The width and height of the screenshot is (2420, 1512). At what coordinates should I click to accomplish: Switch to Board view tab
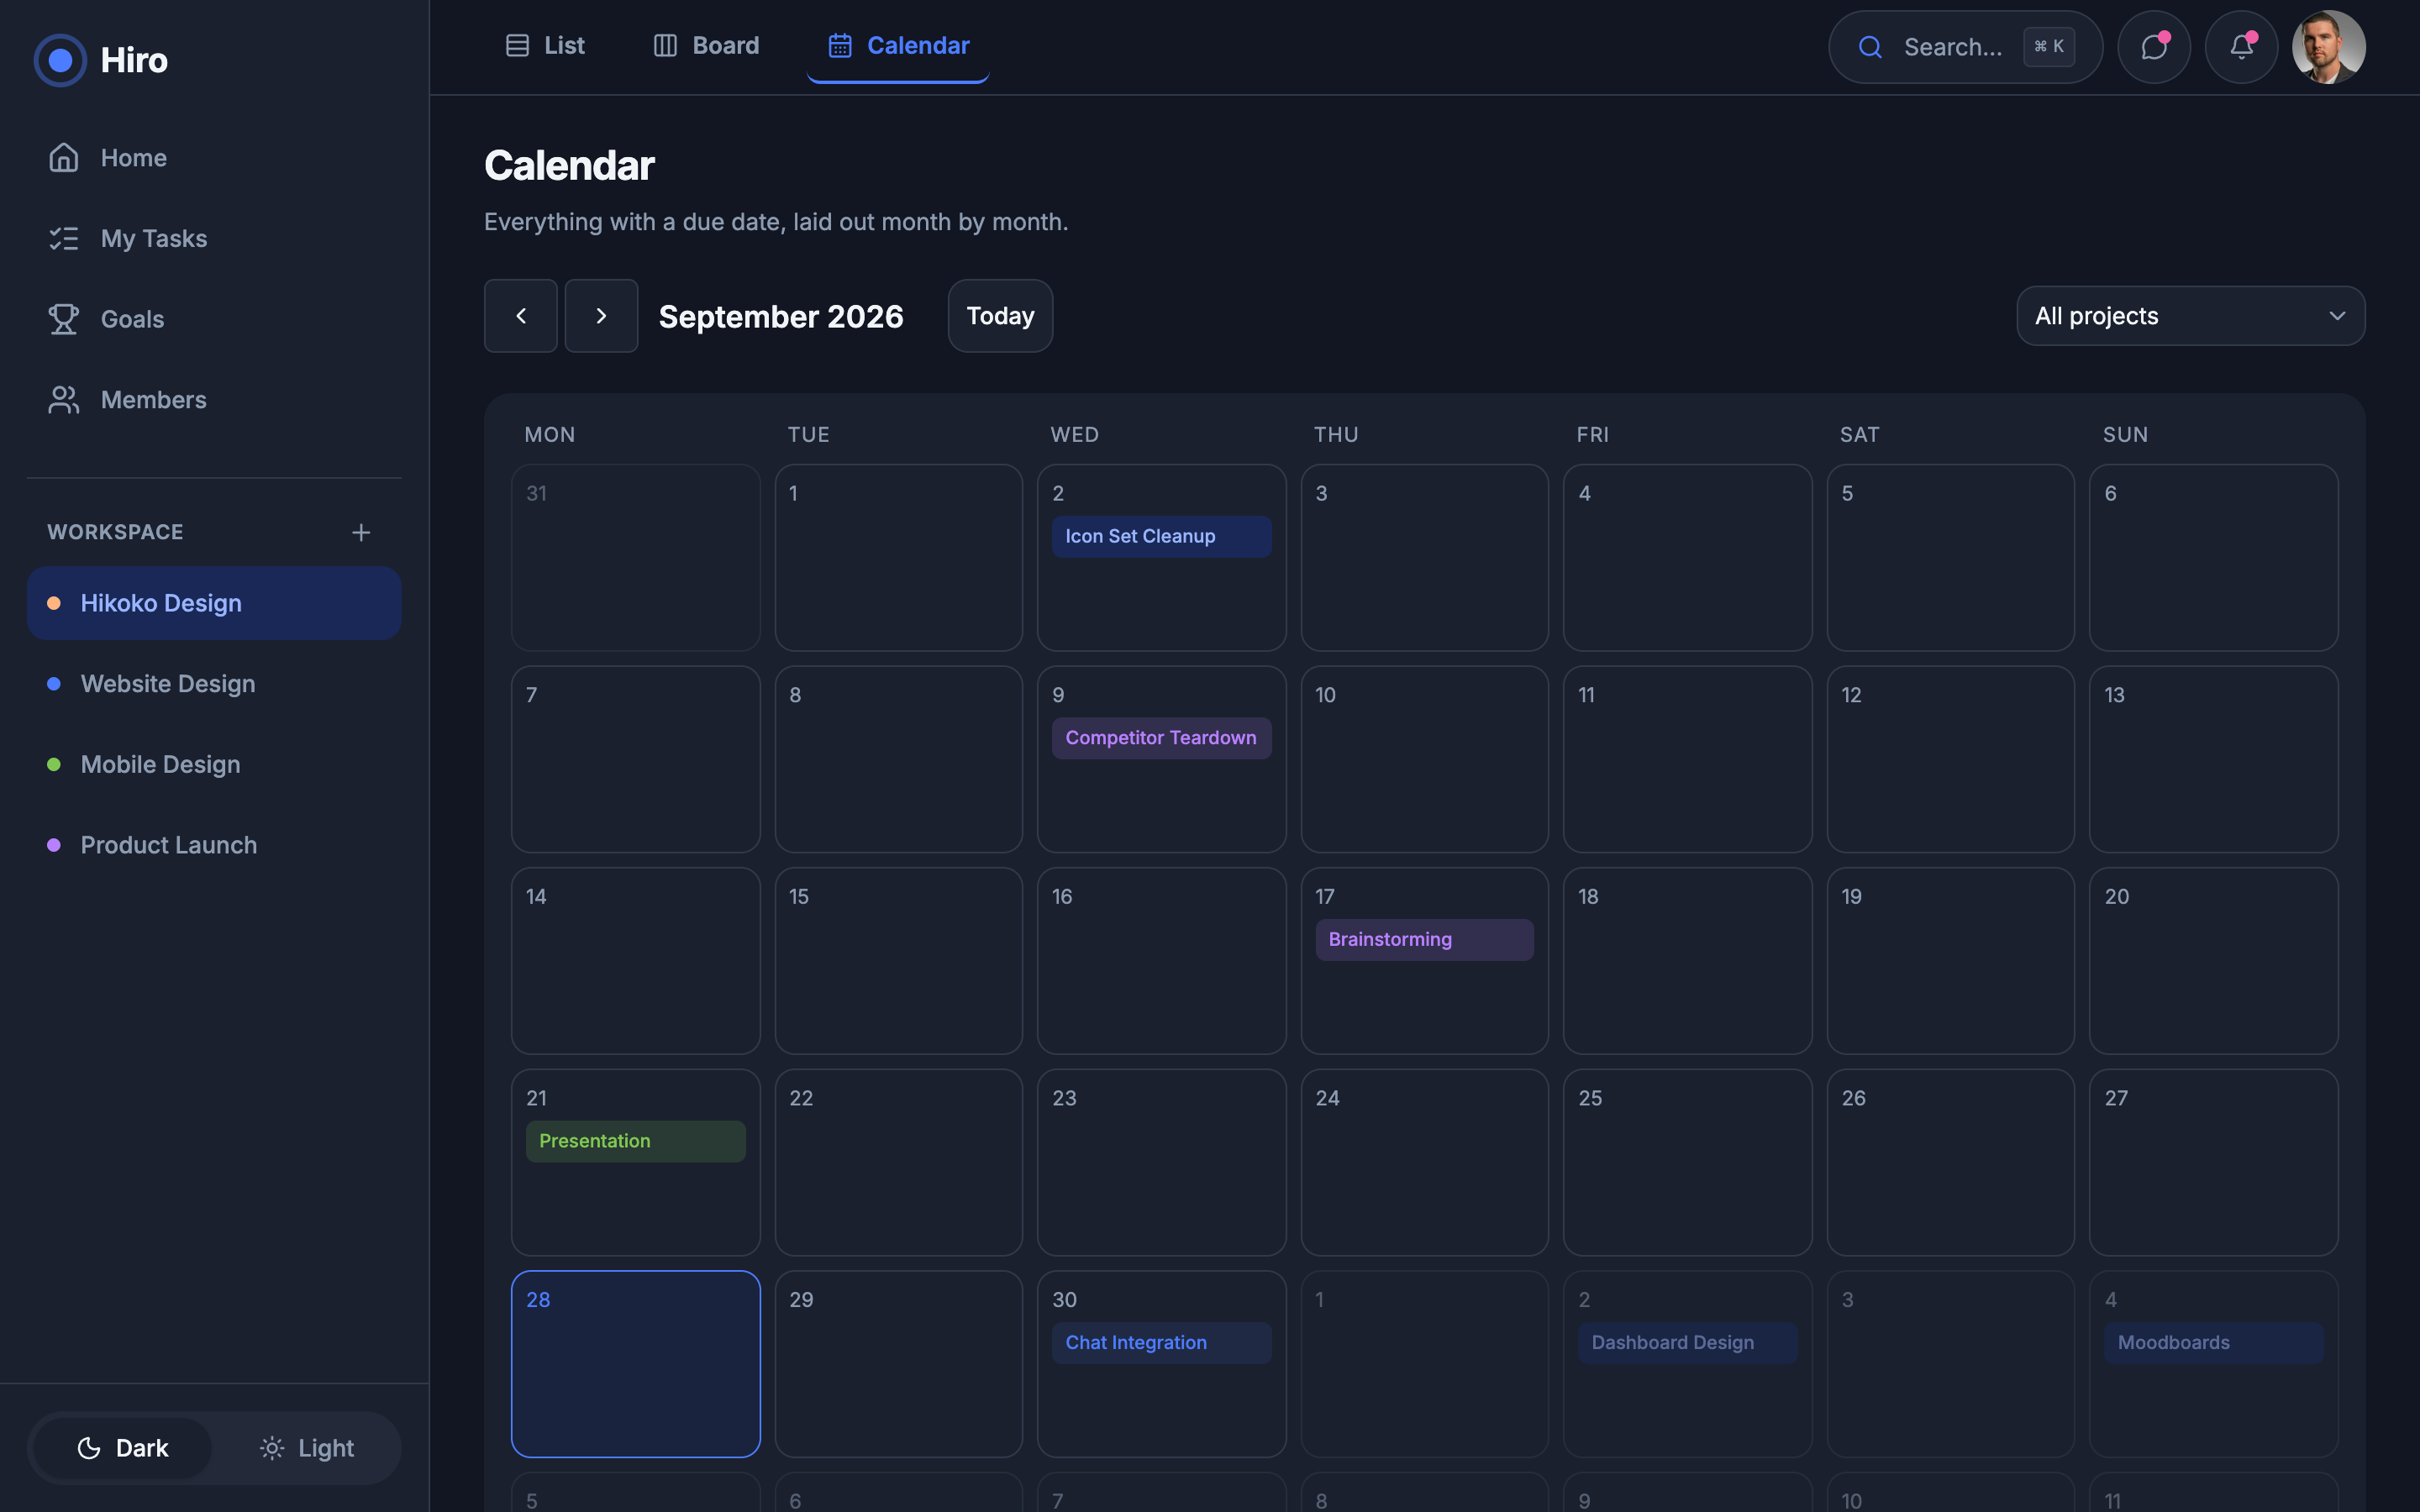[706, 46]
